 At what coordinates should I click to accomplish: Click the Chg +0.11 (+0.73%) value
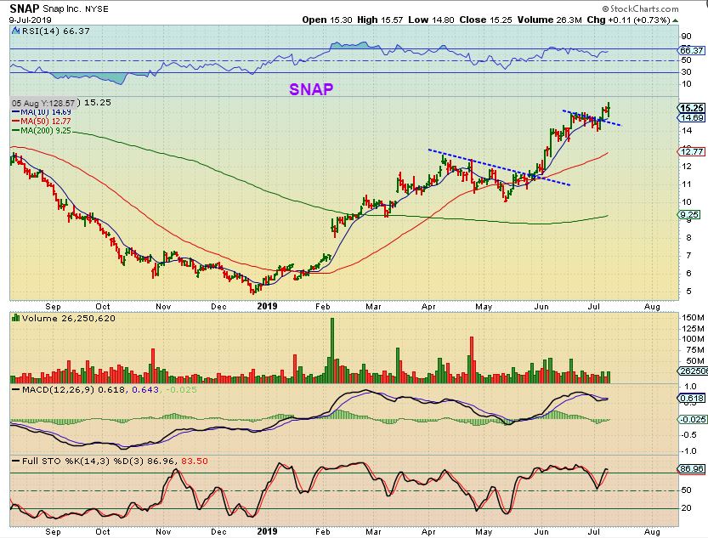[x=628, y=20]
